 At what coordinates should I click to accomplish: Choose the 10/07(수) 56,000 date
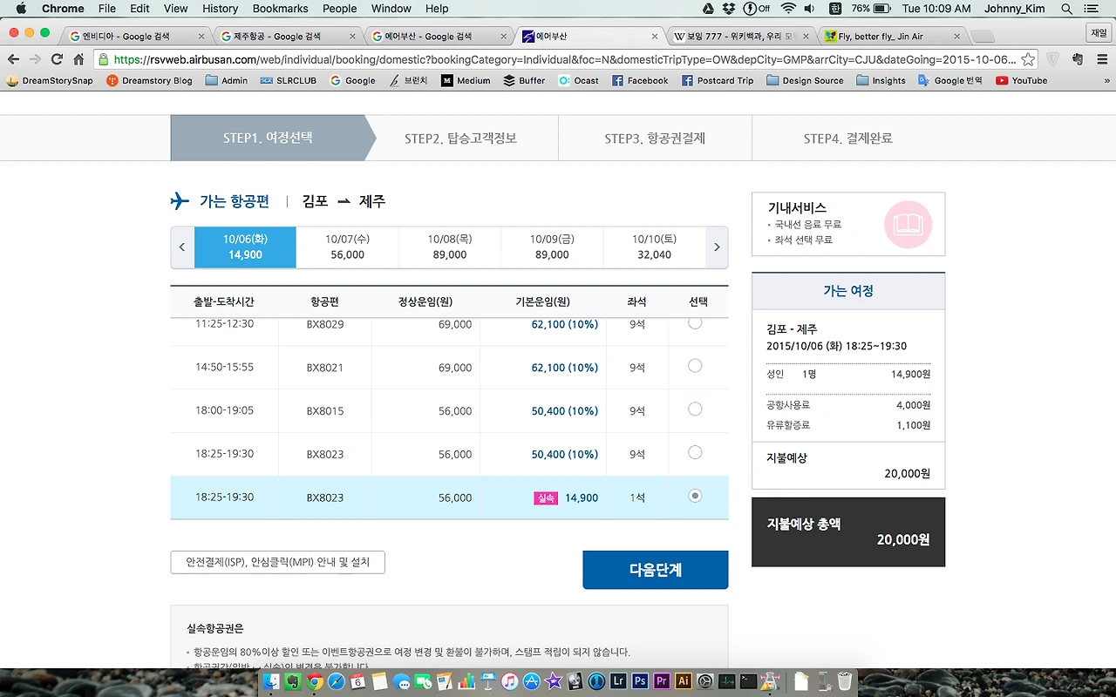347,247
